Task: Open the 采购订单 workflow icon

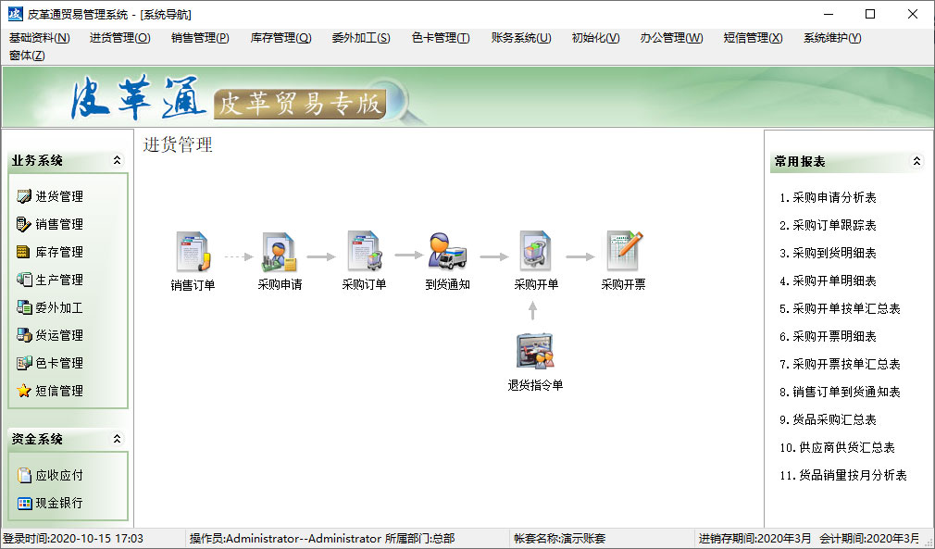Action: (x=365, y=252)
